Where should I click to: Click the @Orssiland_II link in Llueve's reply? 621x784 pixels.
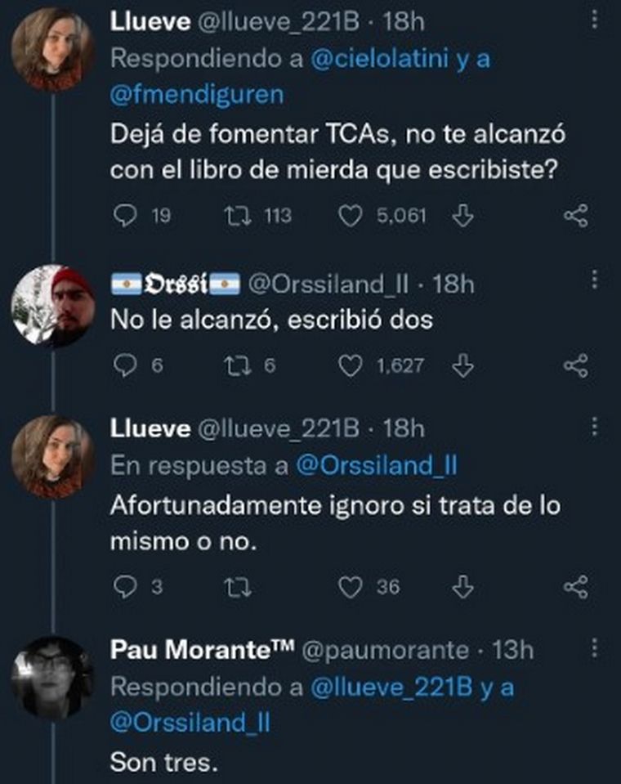(x=375, y=465)
